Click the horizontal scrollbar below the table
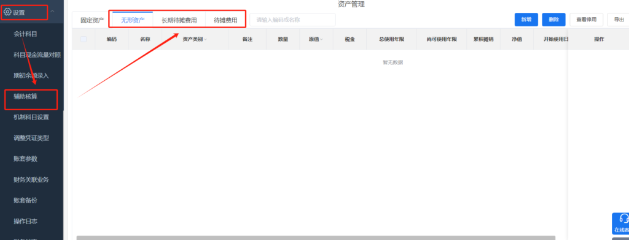Image resolution: width=629 pixels, height=240 pixels. coord(316,238)
